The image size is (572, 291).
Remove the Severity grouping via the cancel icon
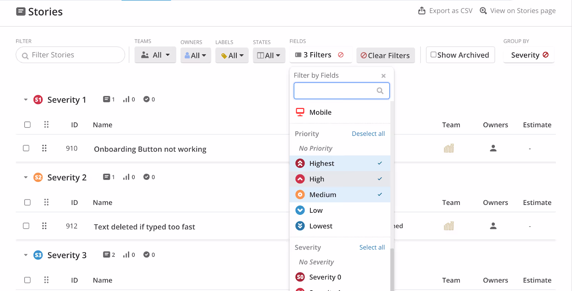point(546,55)
